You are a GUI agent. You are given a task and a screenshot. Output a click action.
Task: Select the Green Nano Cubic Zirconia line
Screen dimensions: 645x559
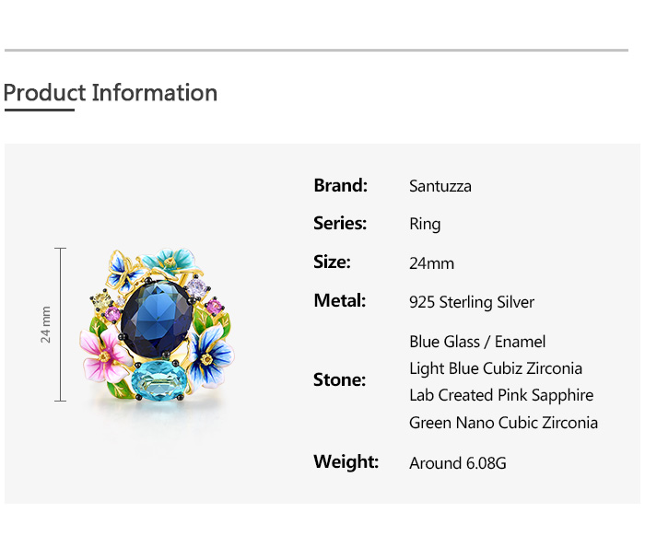point(503,423)
